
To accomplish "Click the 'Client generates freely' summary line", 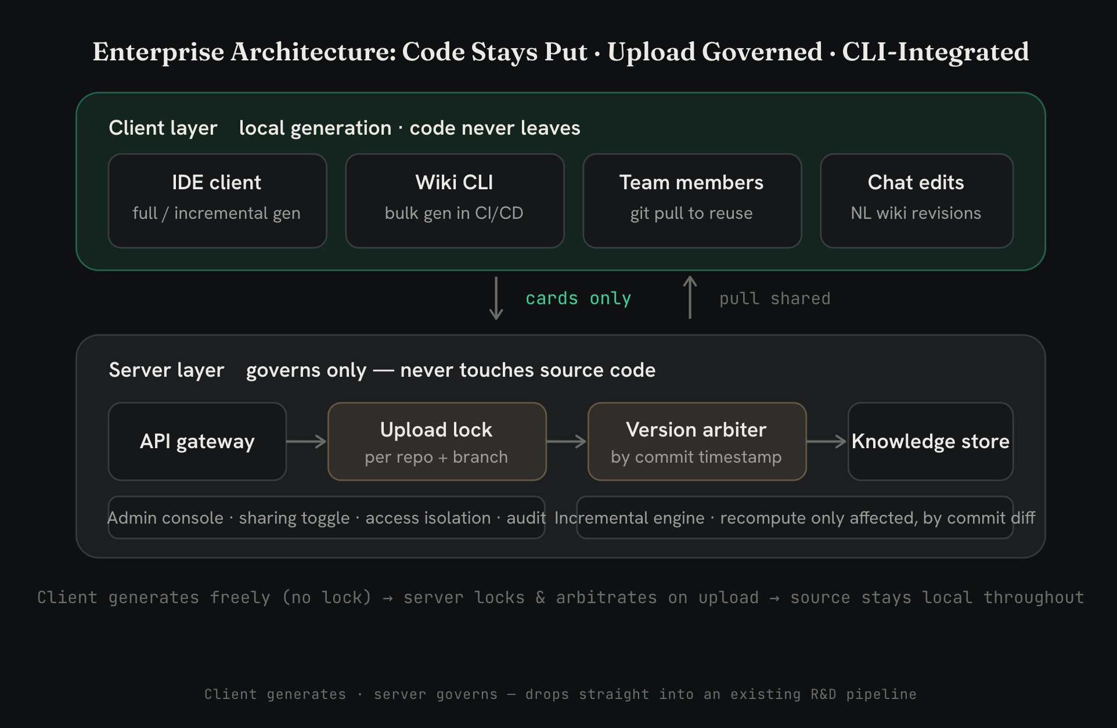I will pyautogui.click(x=561, y=597).
